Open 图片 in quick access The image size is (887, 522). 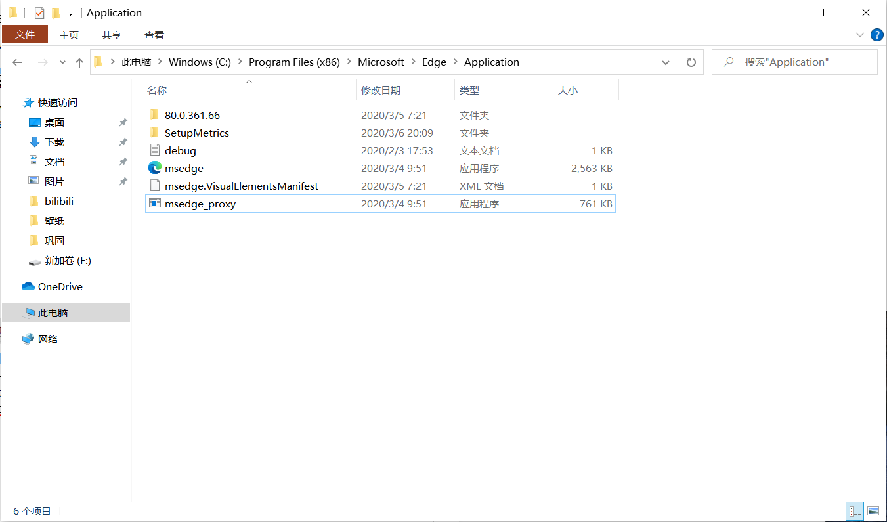click(54, 182)
